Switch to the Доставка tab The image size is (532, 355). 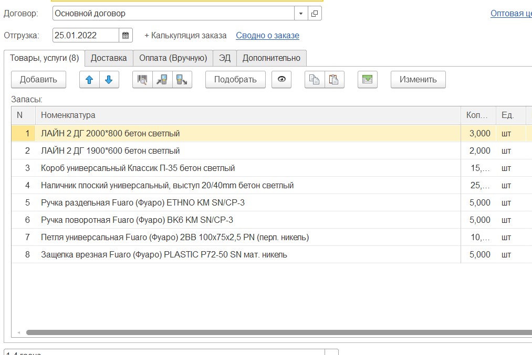pos(108,58)
